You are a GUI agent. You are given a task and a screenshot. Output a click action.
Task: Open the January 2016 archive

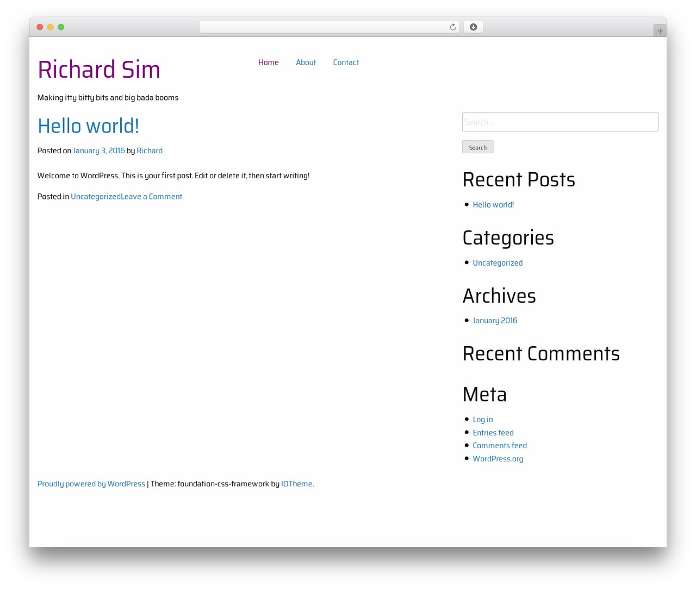pyautogui.click(x=495, y=321)
